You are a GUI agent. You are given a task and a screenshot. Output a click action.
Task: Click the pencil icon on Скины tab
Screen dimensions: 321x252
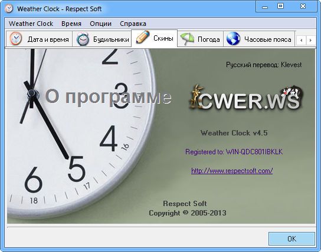click(x=143, y=37)
